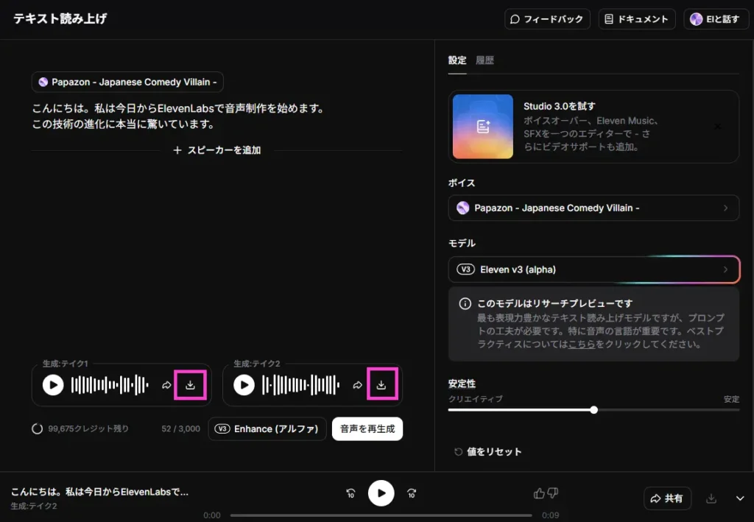Click the 安定性 slider handle

click(x=593, y=410)
